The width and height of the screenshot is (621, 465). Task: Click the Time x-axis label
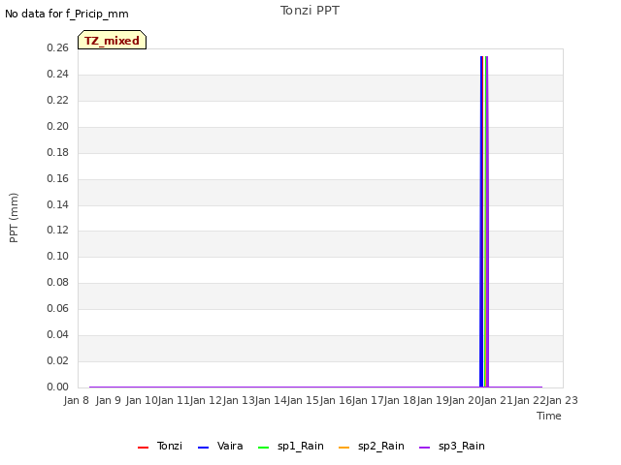coord(549,416)
